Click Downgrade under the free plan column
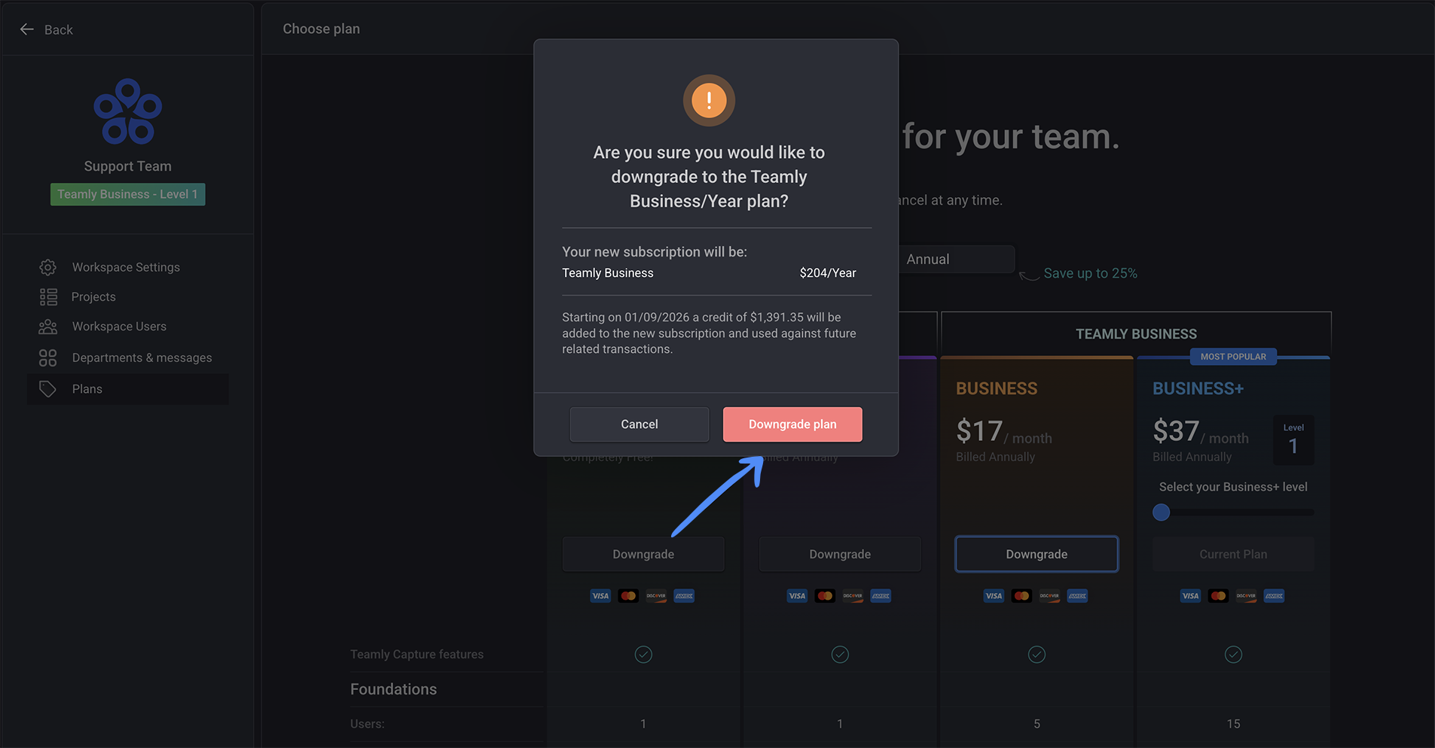 643,554
